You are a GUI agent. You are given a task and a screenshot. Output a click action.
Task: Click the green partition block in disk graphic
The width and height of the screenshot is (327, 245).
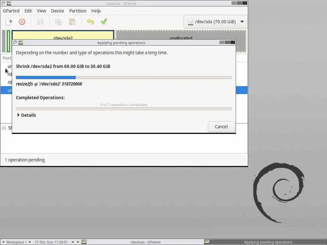(x=8, y=41)
